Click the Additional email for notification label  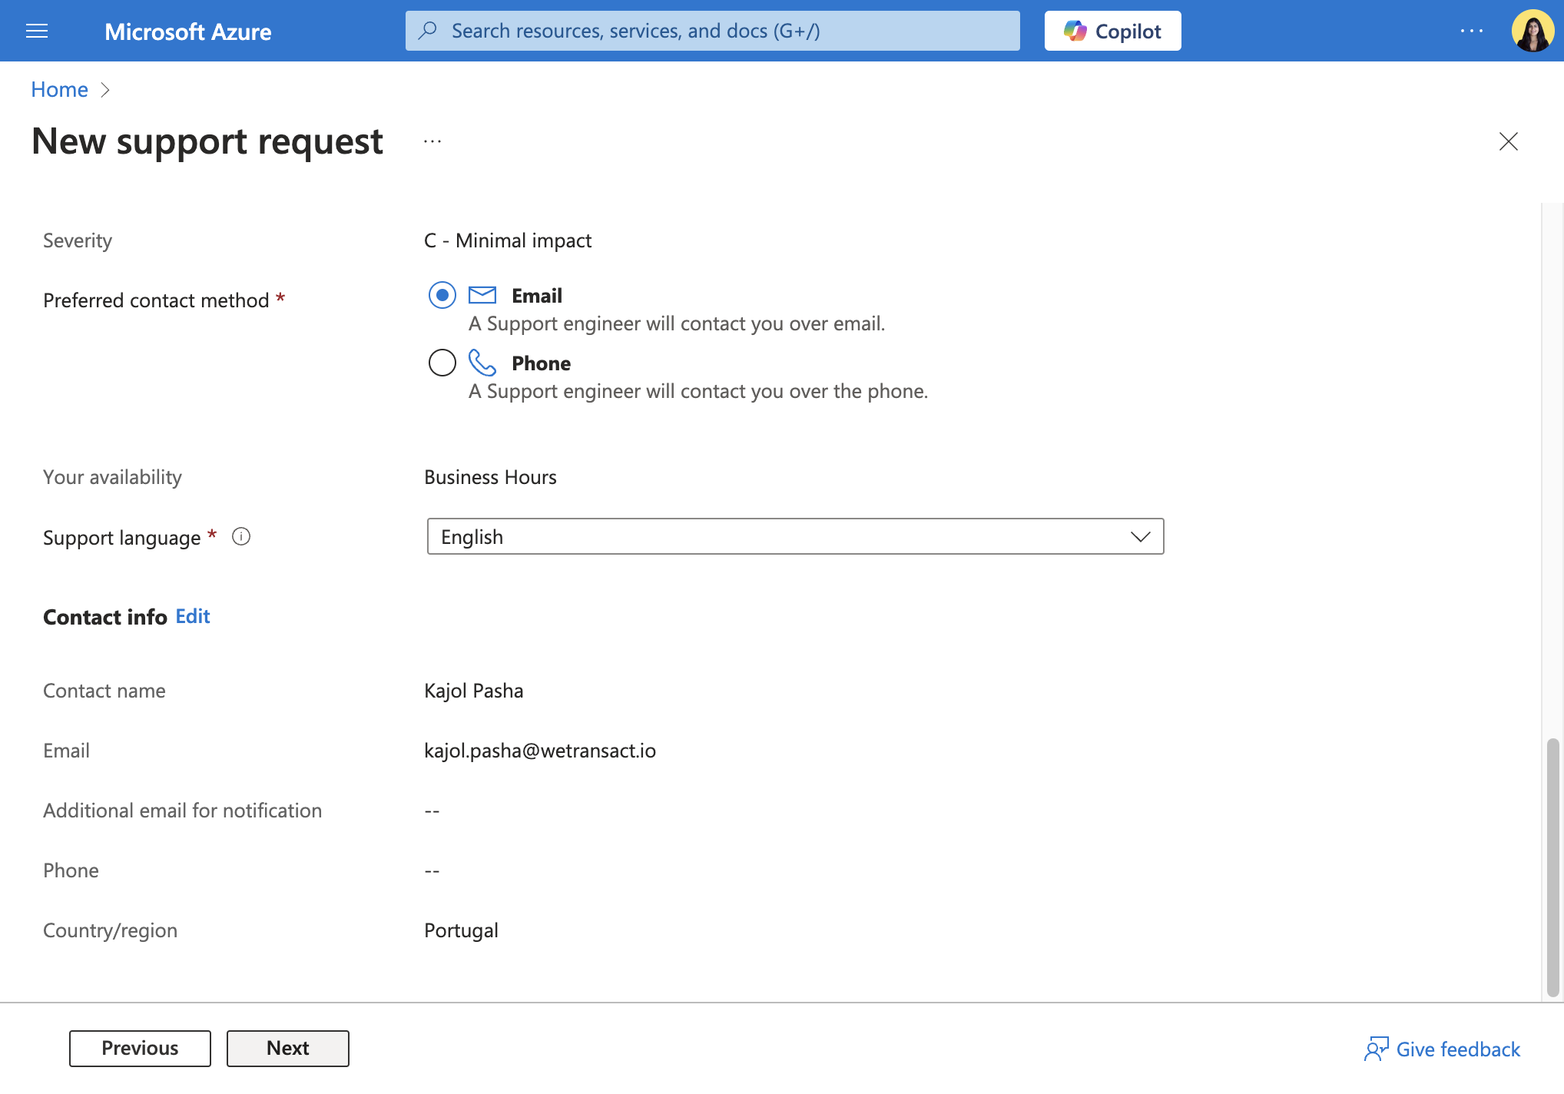pos(182,811)
